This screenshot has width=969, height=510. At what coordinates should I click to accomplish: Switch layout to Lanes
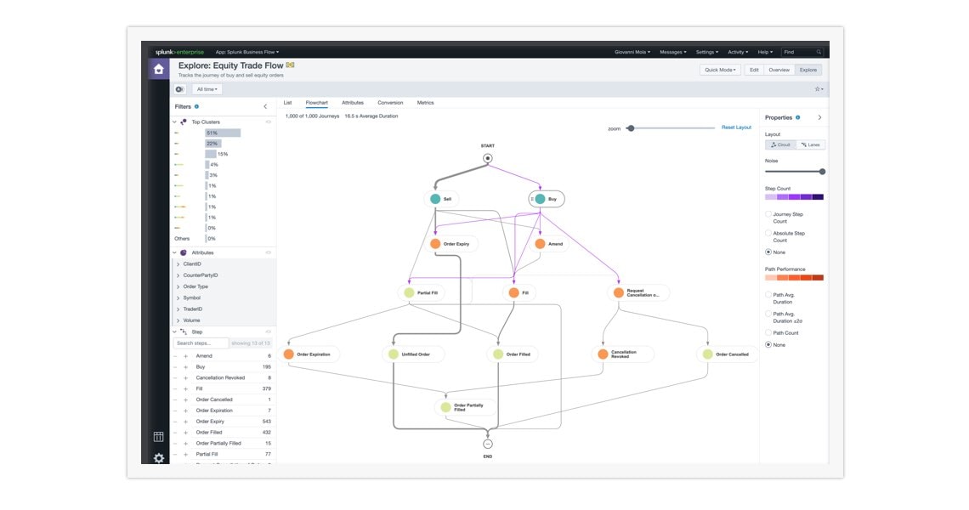tap(811, 144)
